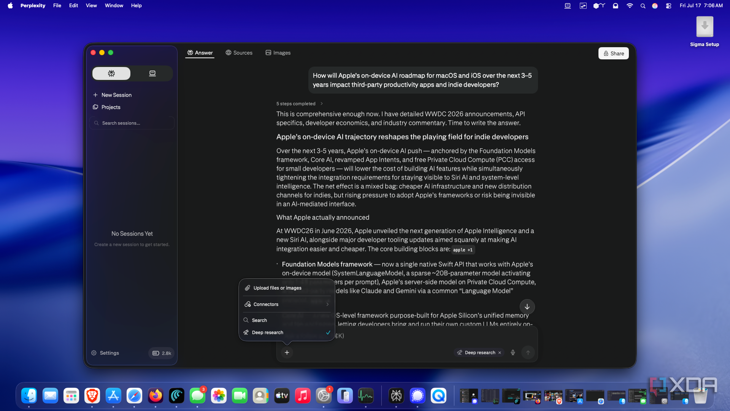Image resolution: width=730 pixels, height=411 pixels.
Task: Open the File menu
Action: (57, 6)
